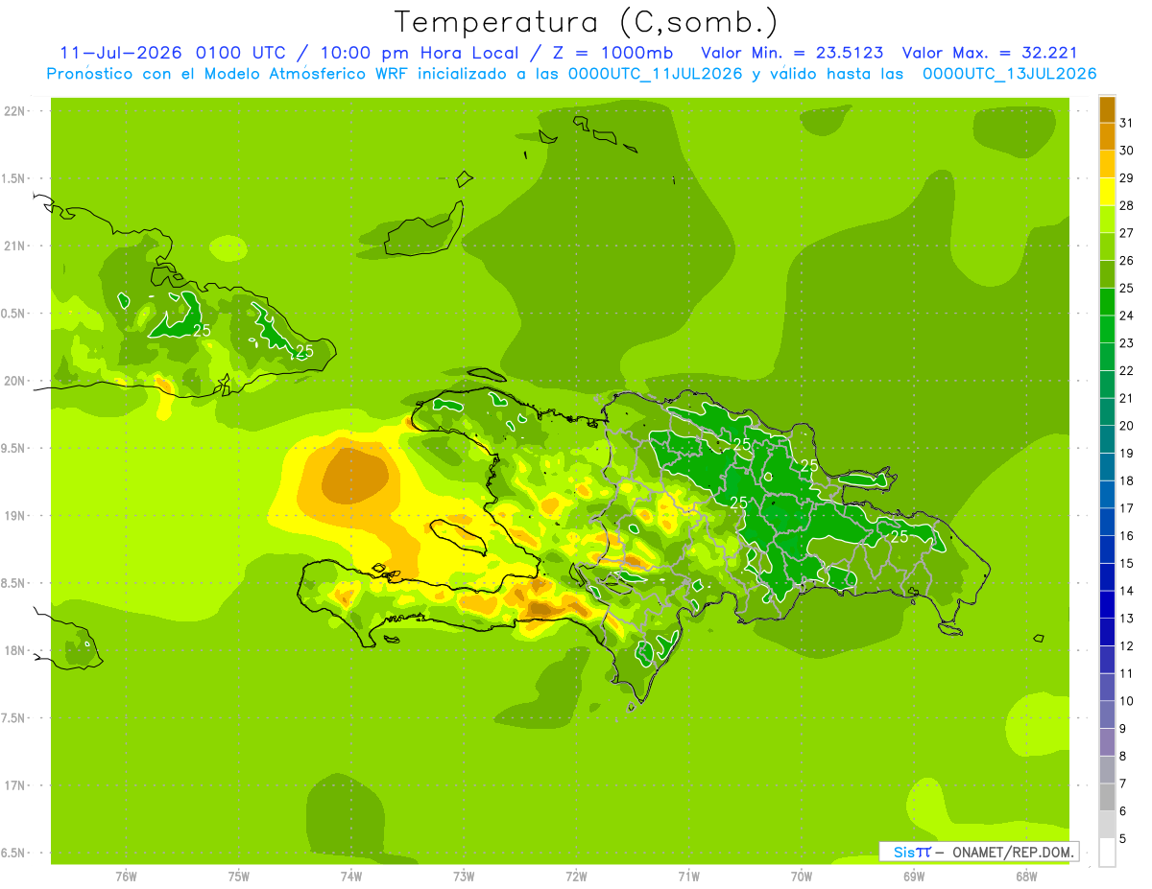Click the '73W' longitude label

pos(464,877)
